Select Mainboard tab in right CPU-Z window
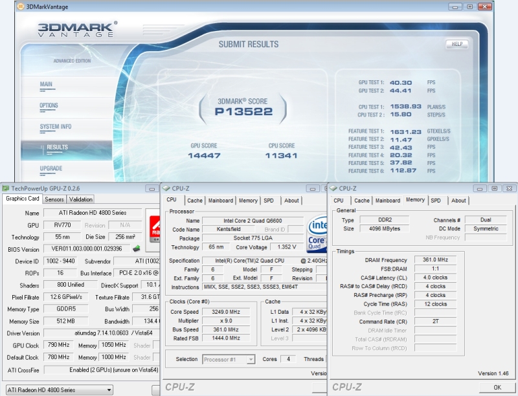Image resolution: width=518 pixels, height=396 pixels. click(388, 201)
